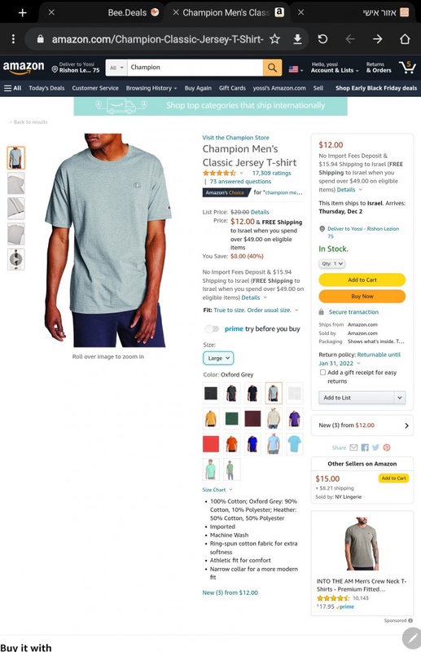Select the red color swatch

pos(211,444)
